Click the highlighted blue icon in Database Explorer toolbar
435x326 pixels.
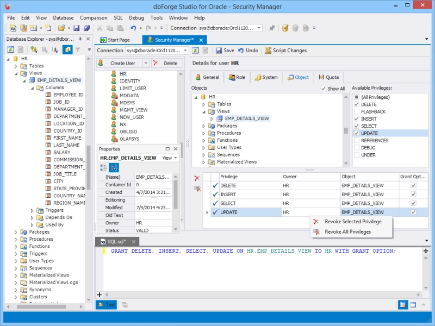67,49
